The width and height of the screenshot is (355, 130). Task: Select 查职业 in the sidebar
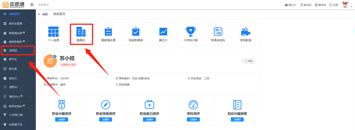pyautogui.click(x=18, y=87)
